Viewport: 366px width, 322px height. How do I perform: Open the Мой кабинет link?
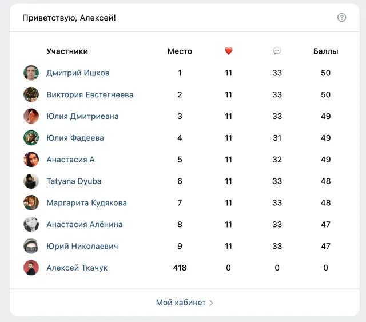[181, 303]
